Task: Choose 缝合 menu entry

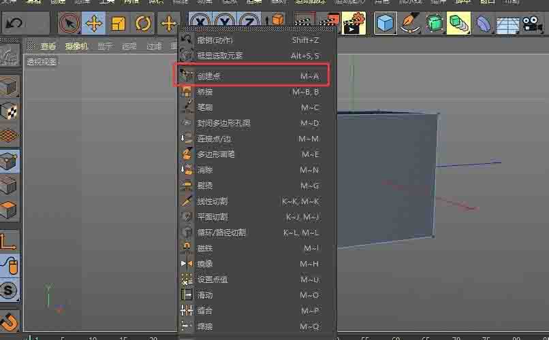Action: [x=257, y=311]
